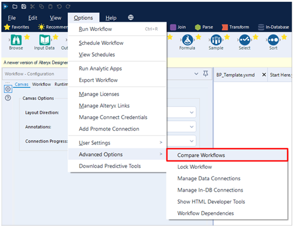Select Run Workflow from Options menu
Viewport: 293px width, 226px height.
pos(95,29)
